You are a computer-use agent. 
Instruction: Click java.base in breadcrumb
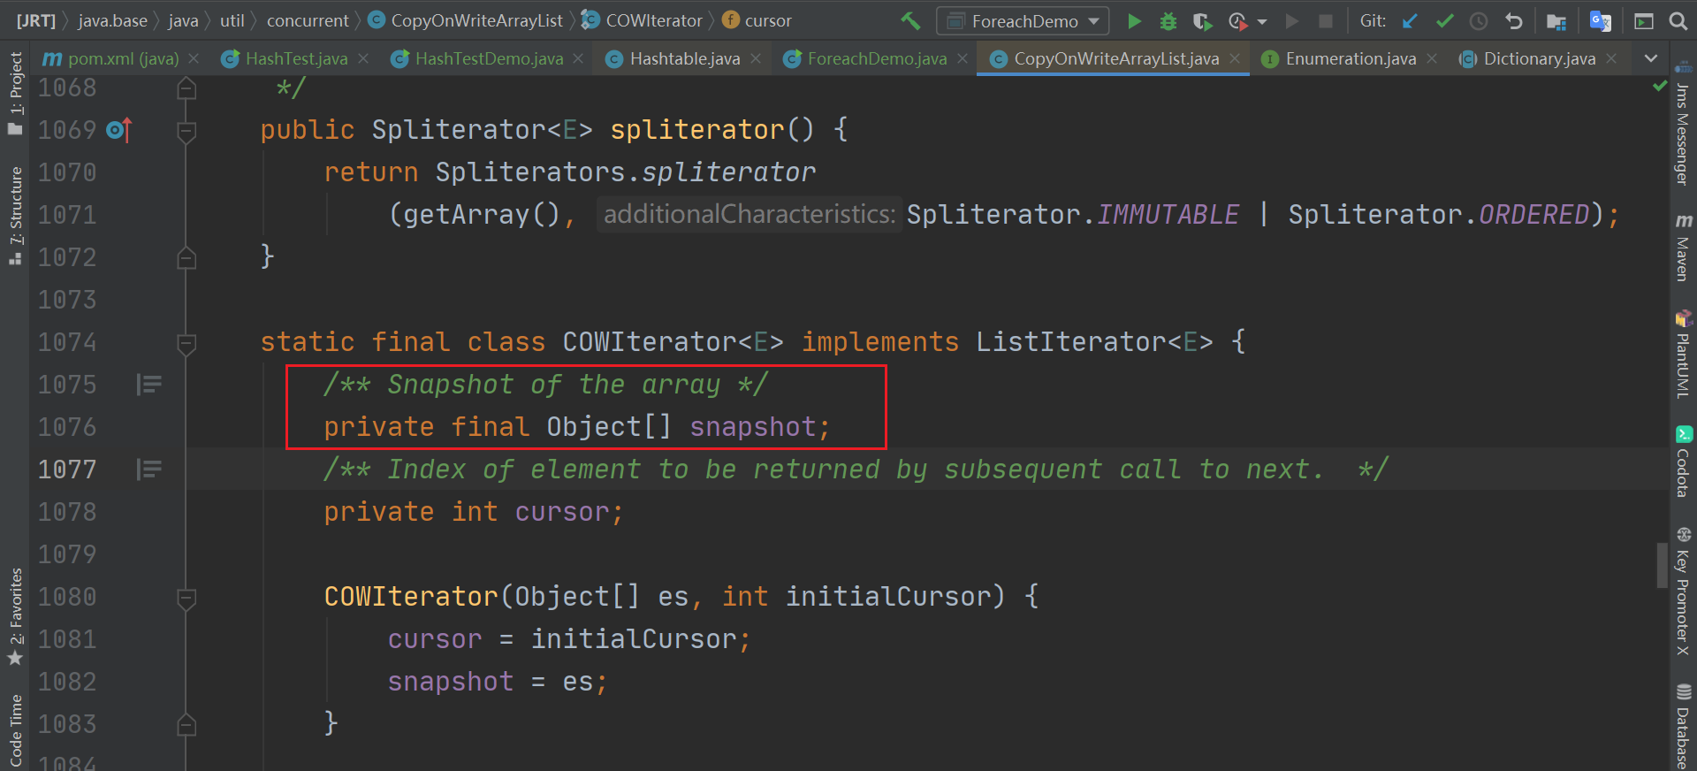click(112, 20)
